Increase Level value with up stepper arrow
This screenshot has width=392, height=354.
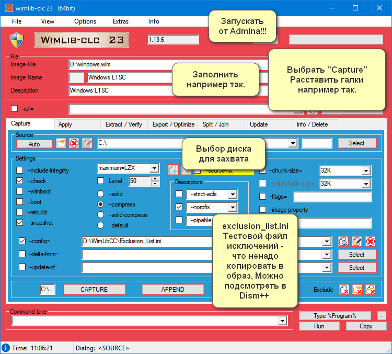[x=155, y=179]
